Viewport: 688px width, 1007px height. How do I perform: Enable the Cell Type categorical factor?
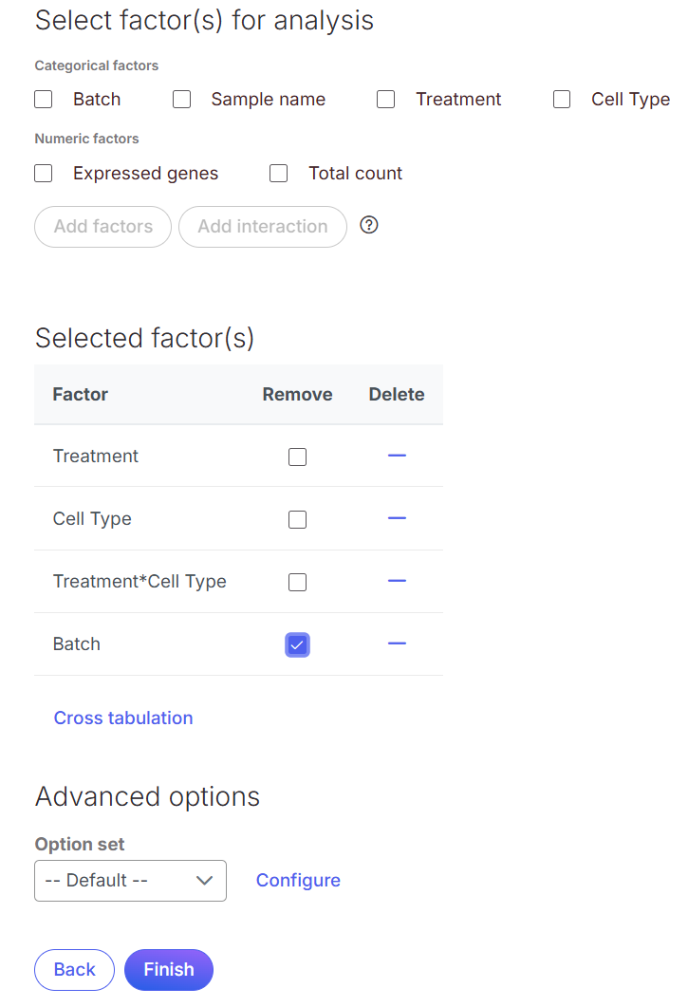click(x=562, y=100)
